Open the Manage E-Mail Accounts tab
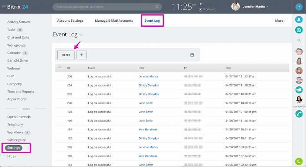 click(114, 21)
